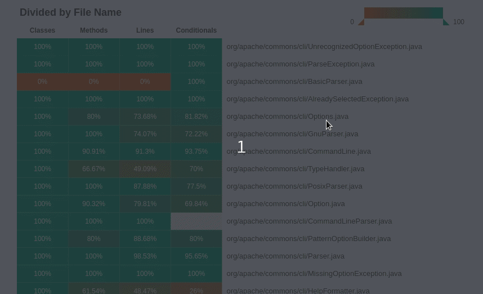
Task: Open CommandLineParser.java file link
Action: 309,221
